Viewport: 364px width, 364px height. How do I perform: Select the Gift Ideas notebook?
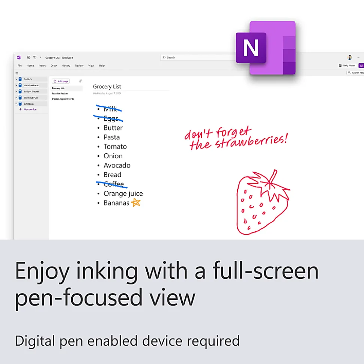click(32, 104)
